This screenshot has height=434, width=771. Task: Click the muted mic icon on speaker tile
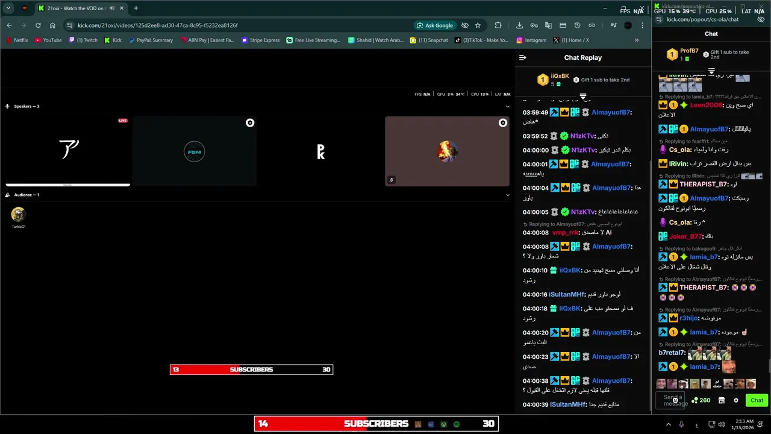(x=392, y=180)
